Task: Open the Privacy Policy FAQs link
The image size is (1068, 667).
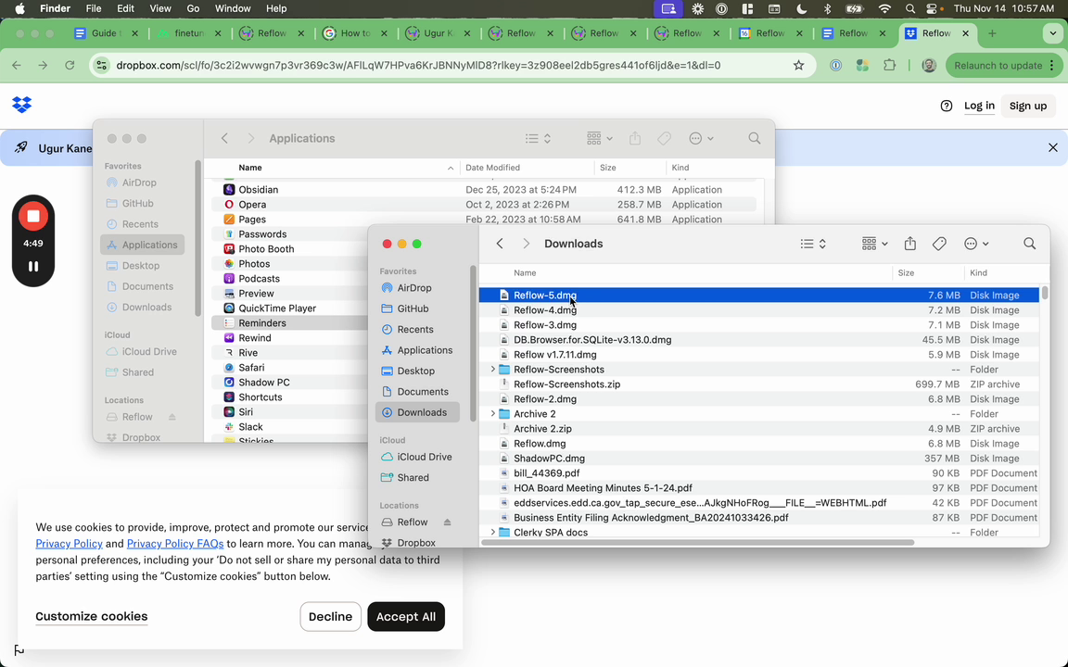Action: [x=175, y=544]
